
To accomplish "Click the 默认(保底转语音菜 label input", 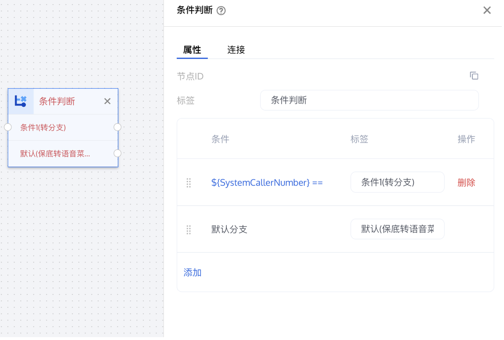I will (397, 229).
